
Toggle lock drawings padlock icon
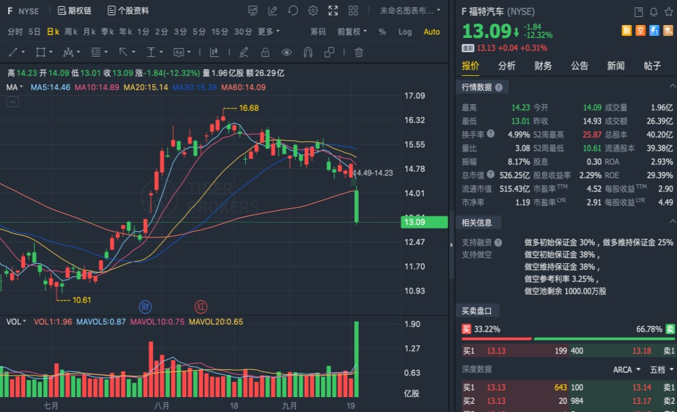click(x=265, y=52)
